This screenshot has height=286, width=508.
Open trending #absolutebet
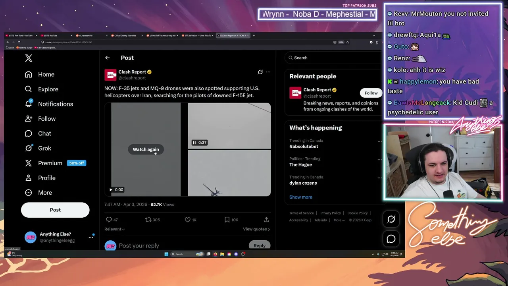304,147
